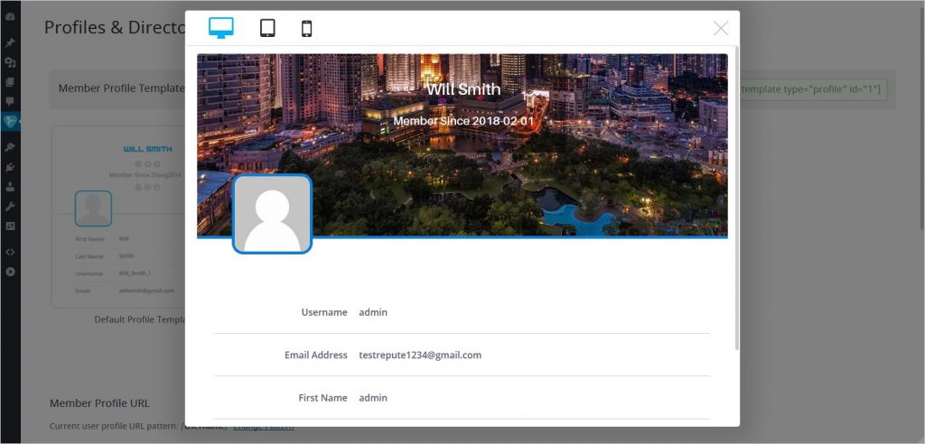
Task: Open Settings icon in admin sidebar
Action: coord(10,226)
